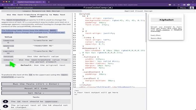Click the 'capitalize' value cell
Viewport: 196px width, 110px height.
pos(8,52)
